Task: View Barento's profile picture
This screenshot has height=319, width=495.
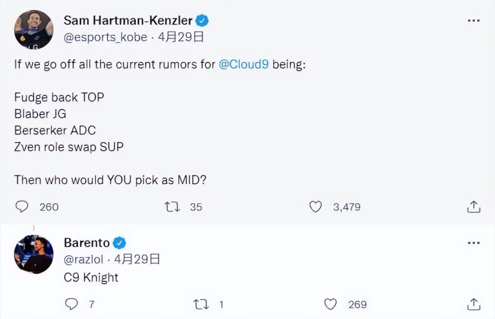Action: pyautogui.click(x=34, y=254)
